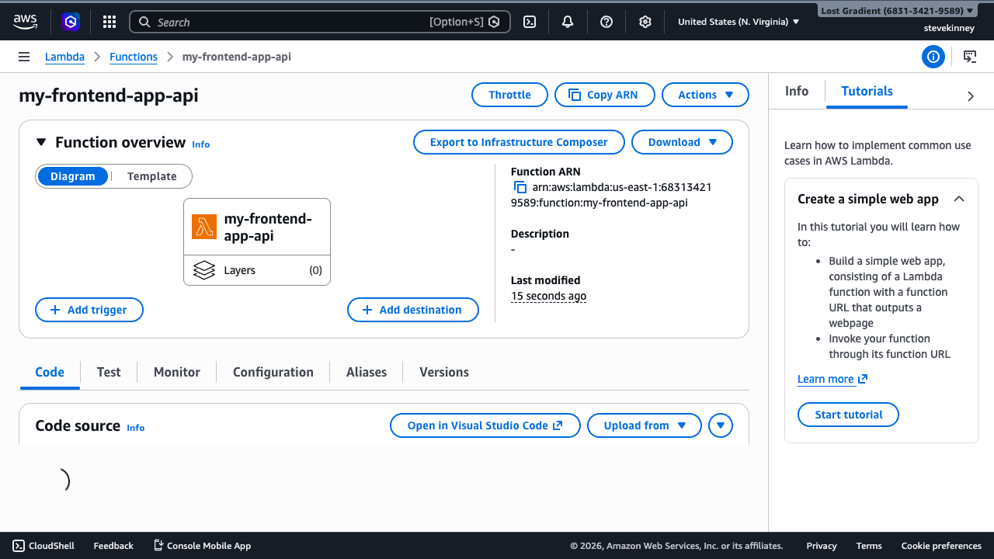The image size is (994, 559).
Task: Click the my-frontend-app-api breadcrumb text
Action: pyautogui.click(x=237, y=57)
